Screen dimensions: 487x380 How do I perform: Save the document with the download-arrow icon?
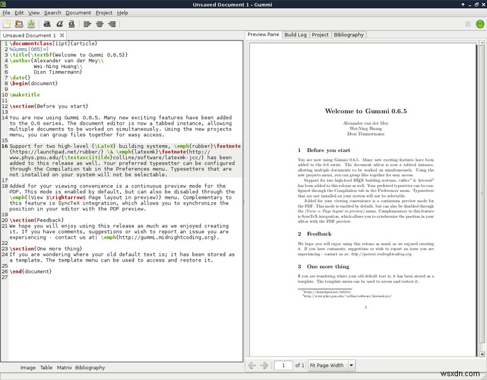coord(31,24)
